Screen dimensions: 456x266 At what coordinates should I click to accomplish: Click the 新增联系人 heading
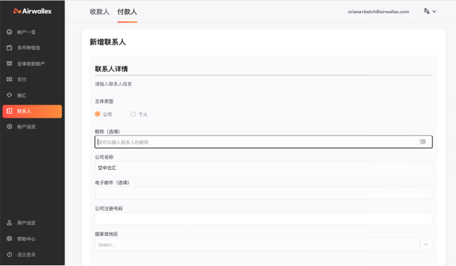[x=107, y=42]
